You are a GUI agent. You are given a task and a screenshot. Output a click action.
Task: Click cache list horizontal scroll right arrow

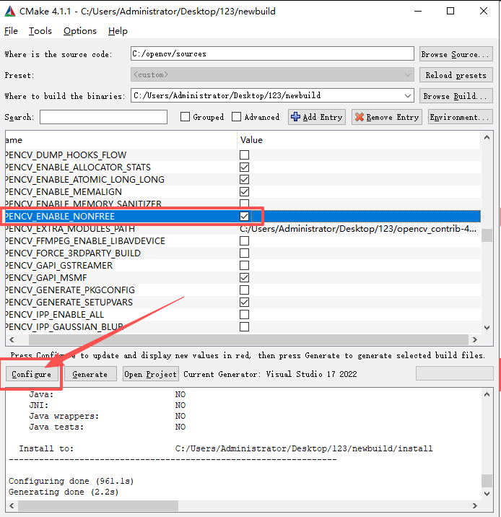point(474,339)
